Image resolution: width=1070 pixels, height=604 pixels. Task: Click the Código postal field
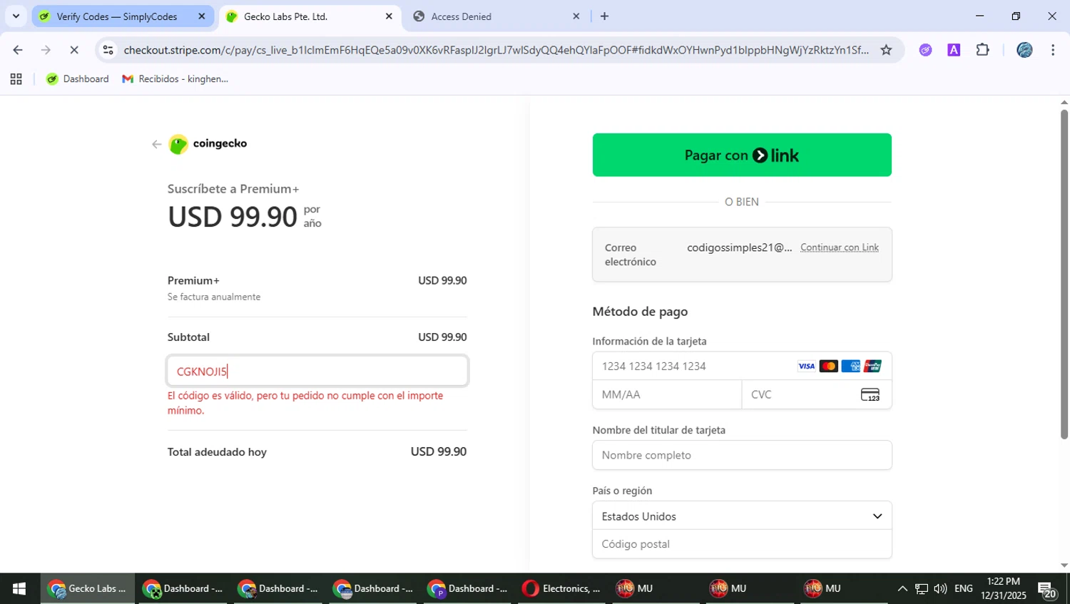[742, 544]
